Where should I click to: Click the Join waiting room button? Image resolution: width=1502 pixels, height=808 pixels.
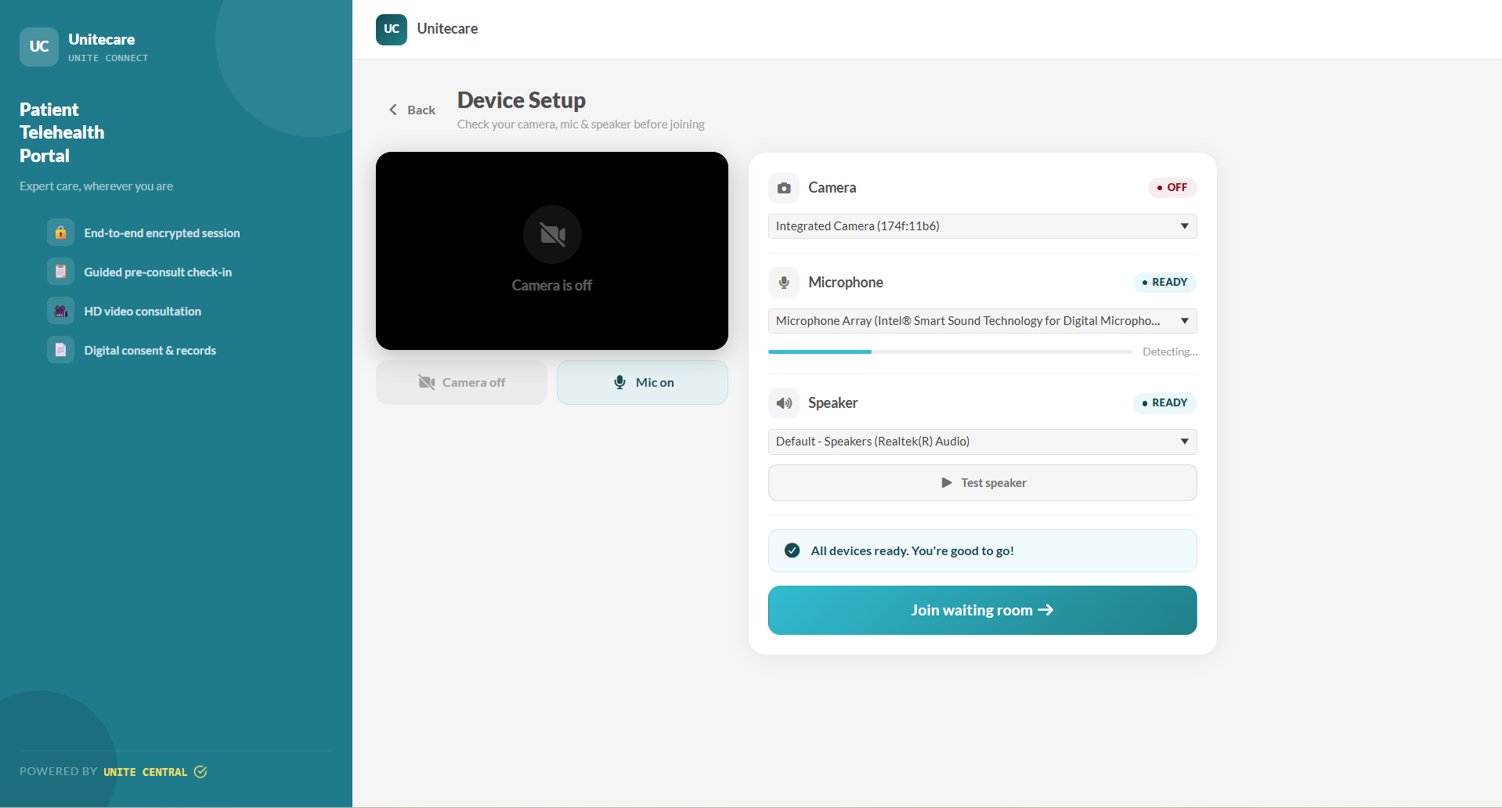click(x=982, y=610)
